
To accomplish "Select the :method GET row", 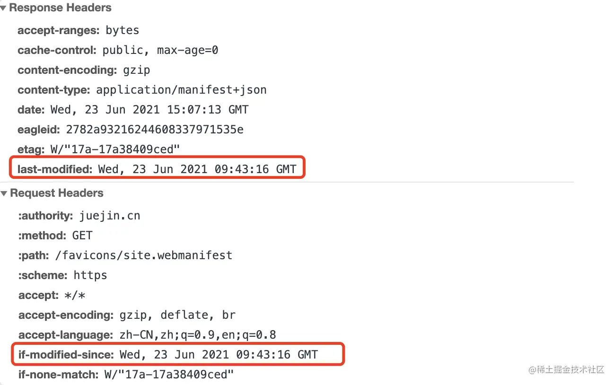I will pos(55,236).
